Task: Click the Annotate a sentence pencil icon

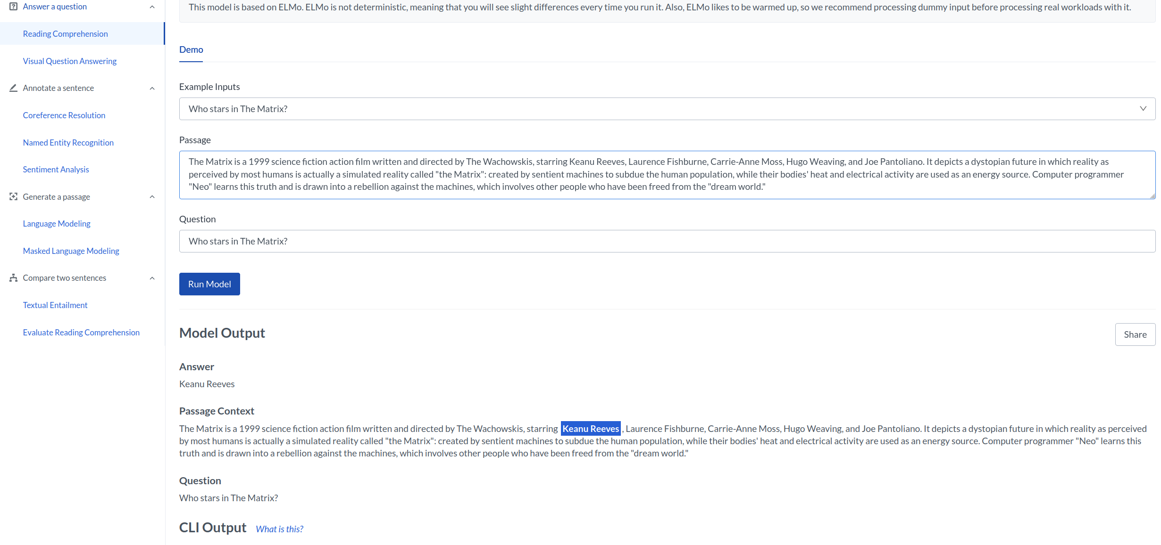Action: pos(13,88)
